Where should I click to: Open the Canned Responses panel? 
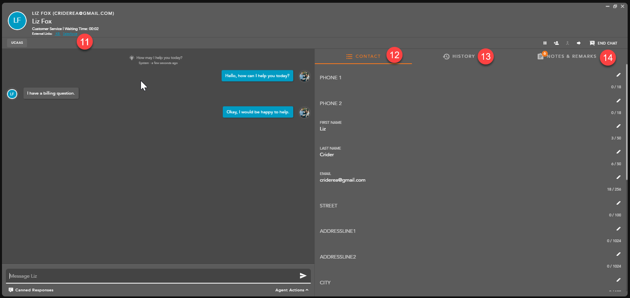tap(31, 290)
